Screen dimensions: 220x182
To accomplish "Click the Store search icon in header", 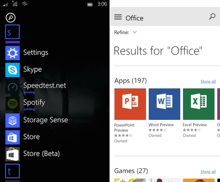I will tap(212, 17).
